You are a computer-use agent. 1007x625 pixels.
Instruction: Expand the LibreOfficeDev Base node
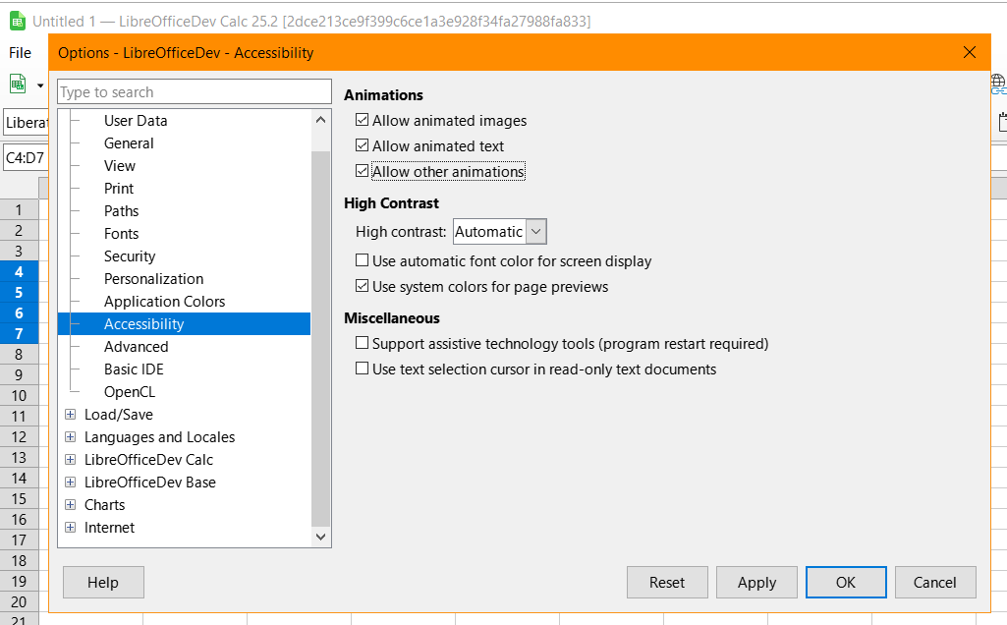point(71,482)
